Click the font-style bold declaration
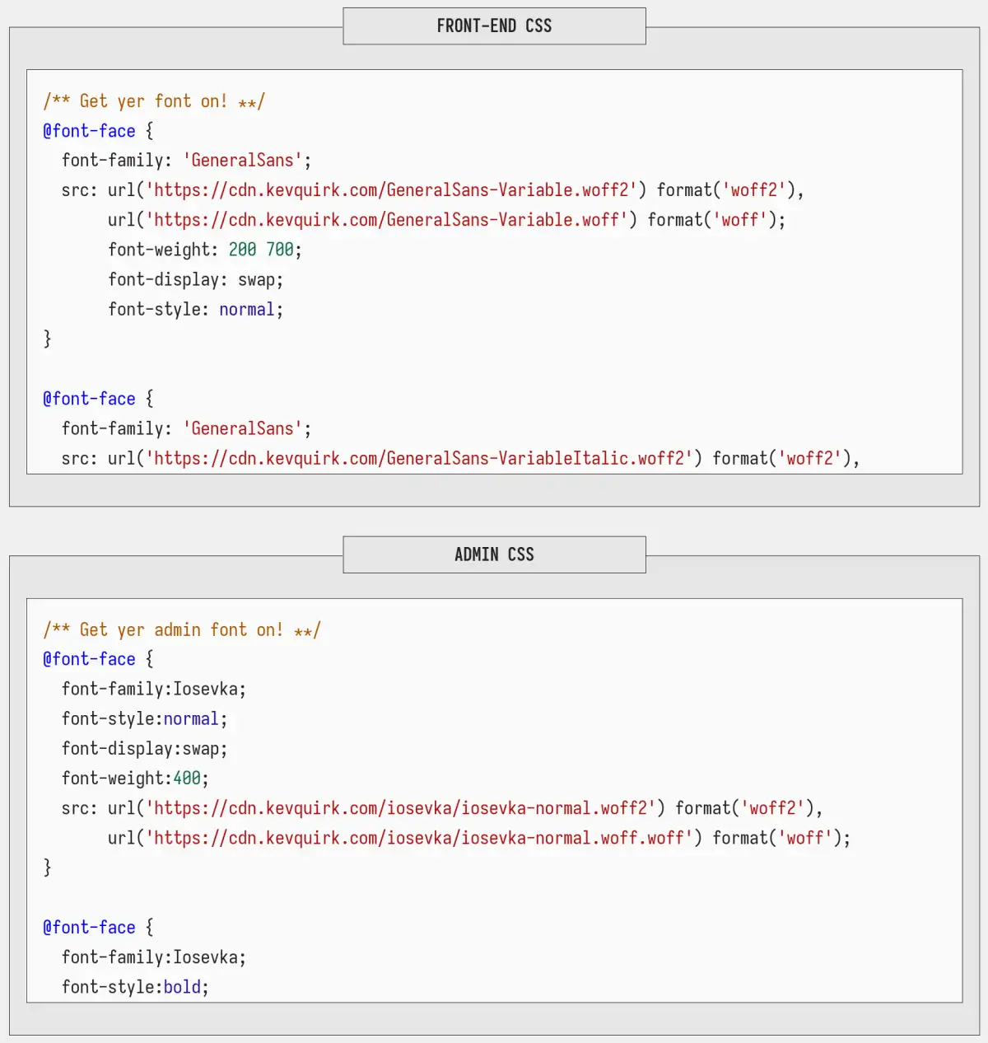 tap(134, 986)
